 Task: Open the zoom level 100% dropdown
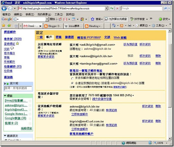click(x=167, y=143)
